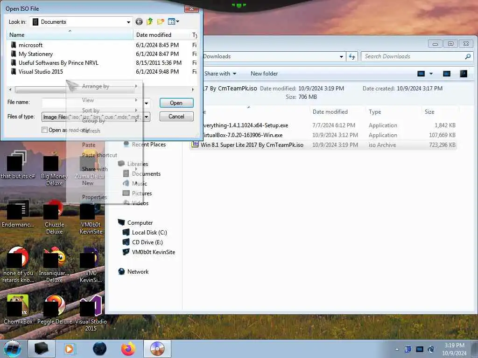Viewport: 478px width, 358px height.
Task: Select the VirtualBox-7.0.20 installer file
Action: point(323,135)
